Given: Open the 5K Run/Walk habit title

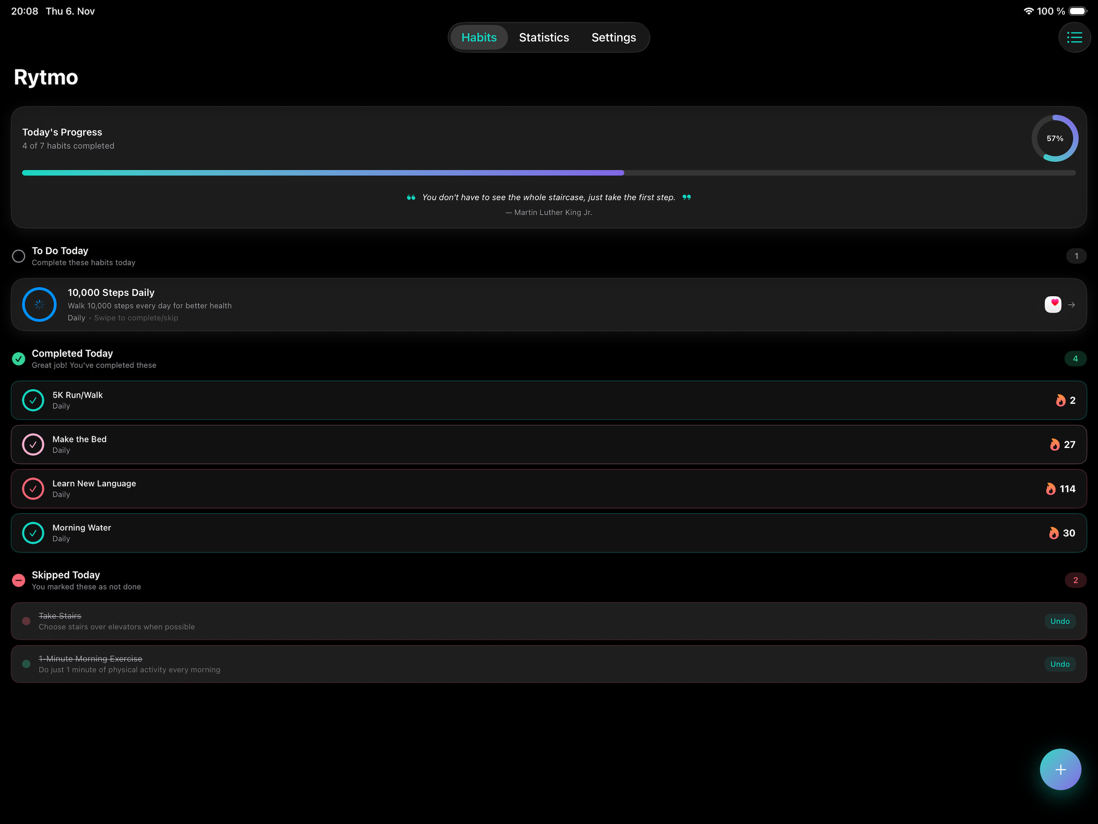Looking at the screenshot, I should point(77,395).
